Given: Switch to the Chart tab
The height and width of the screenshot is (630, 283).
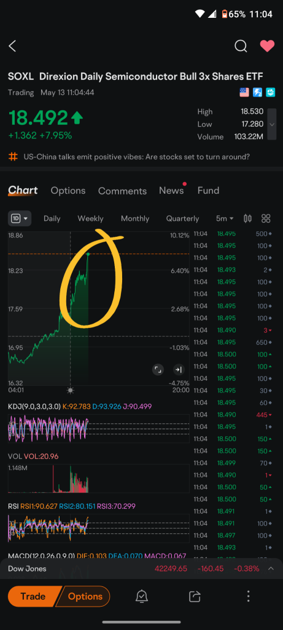Looking at the screenshot, I should [x=23, y=191].
